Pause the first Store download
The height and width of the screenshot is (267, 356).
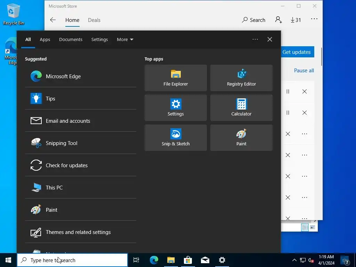pyautogui.click(x=288, y=91)
